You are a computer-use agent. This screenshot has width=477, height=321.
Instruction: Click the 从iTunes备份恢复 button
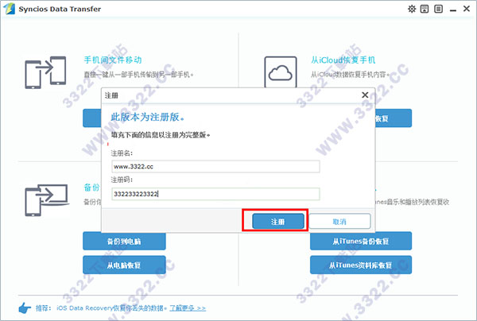[x=361, y=241]
